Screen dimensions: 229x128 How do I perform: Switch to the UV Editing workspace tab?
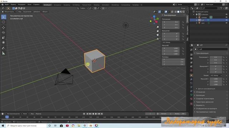click(x=76, y=5)
